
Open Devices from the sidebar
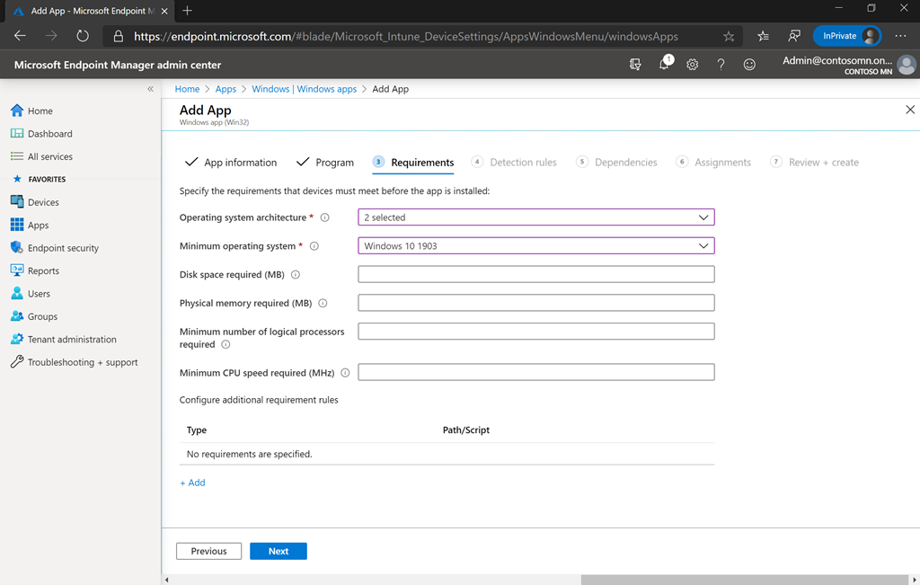[41, 201]
